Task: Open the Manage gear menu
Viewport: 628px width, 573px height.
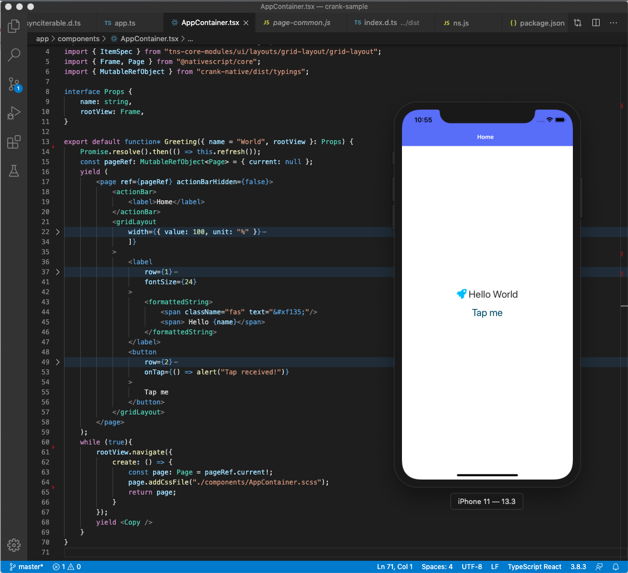Action: tap(13, 545)
